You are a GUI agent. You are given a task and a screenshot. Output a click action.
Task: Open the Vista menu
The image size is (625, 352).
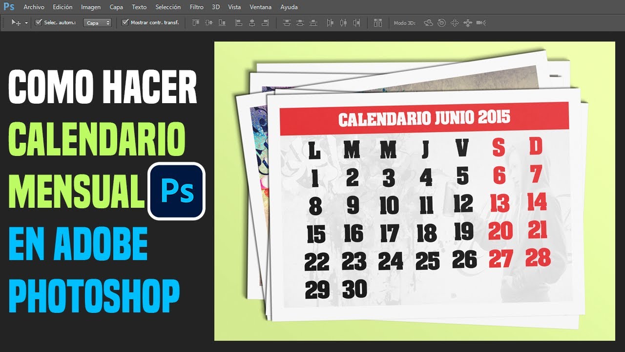click(234, 7)
